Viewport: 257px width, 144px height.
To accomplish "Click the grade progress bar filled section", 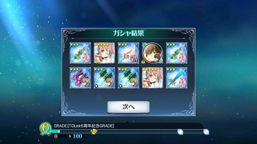I will click(55, 131).
